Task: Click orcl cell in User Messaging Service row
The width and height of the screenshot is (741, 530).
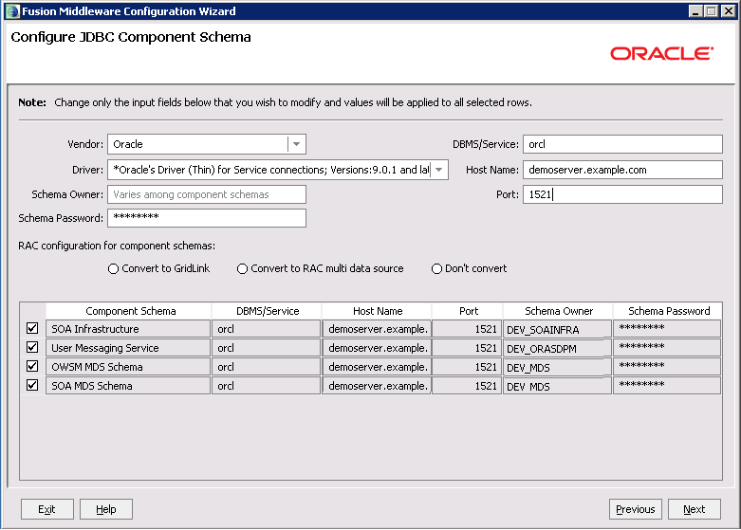Action: point(266,348)
